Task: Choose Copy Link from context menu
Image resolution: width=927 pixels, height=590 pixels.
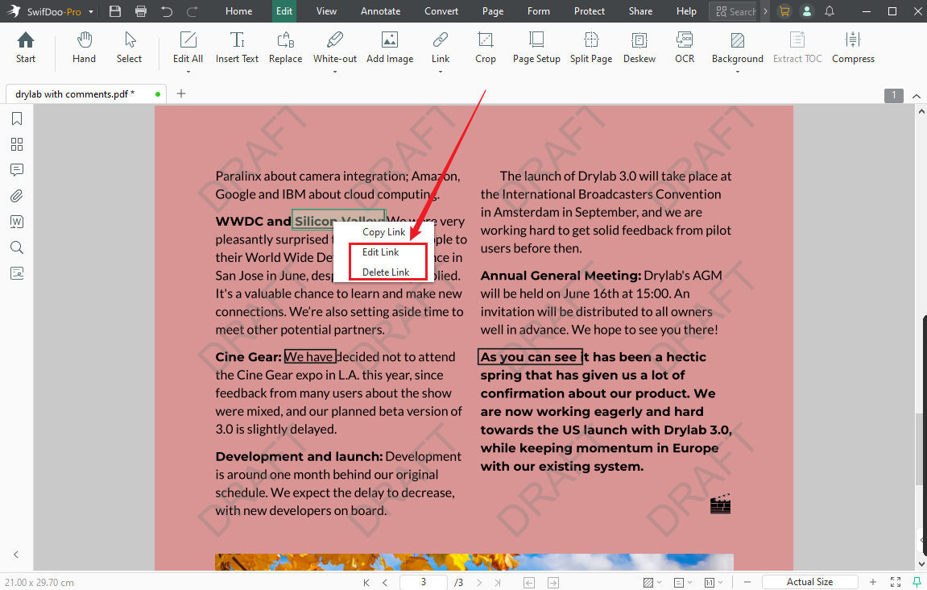Action: click(x=383, y=232)
